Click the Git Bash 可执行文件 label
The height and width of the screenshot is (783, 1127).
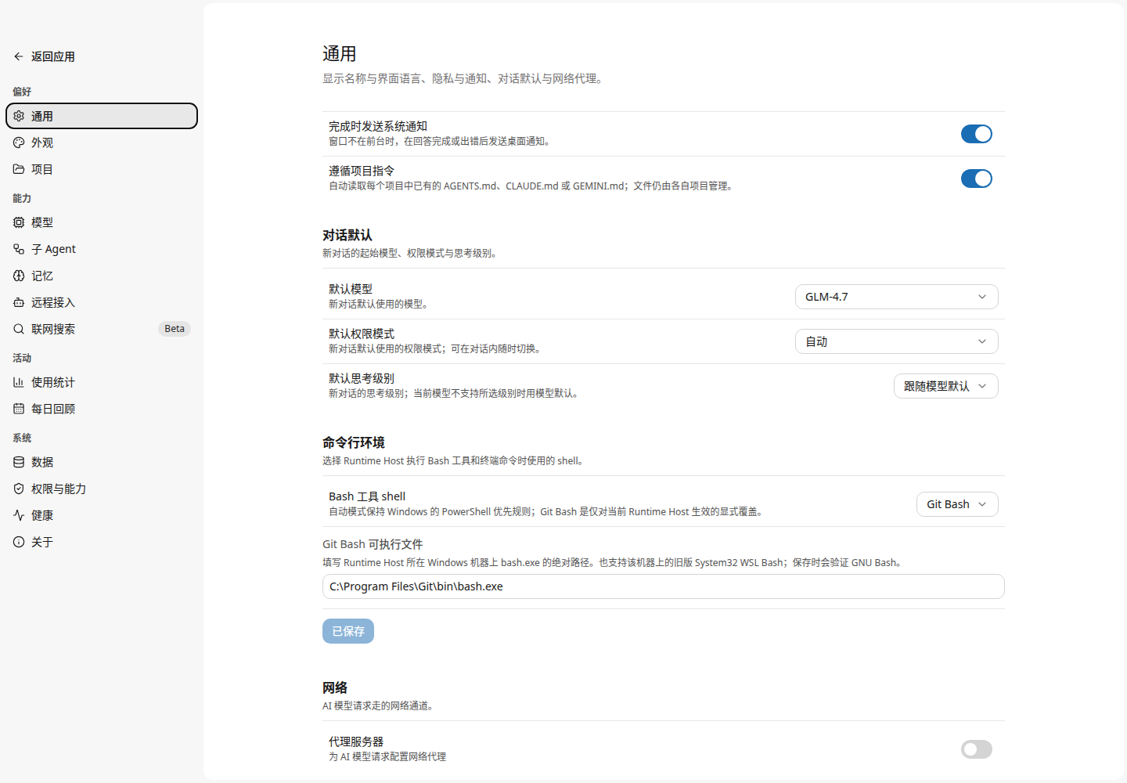373,544
